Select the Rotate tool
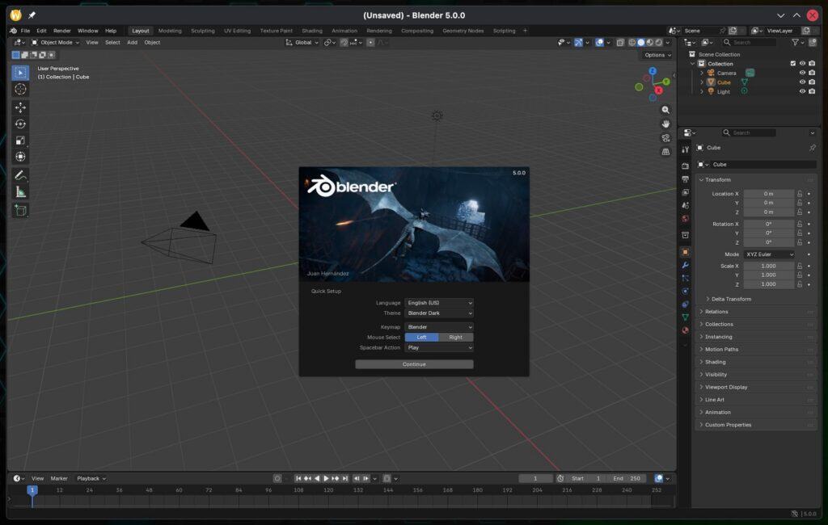 point(20,124)
